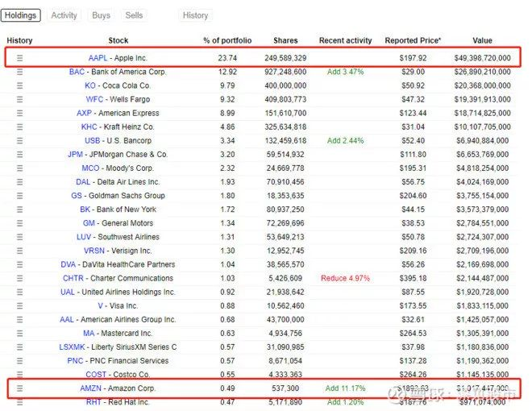Switch to the Buys tab
The image size is (532, 411).
point(101,15)
